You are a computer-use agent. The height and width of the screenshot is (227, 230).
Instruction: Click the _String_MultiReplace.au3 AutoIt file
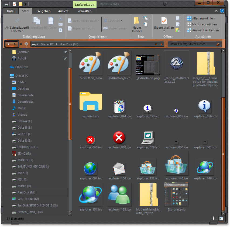coord(177,63)
